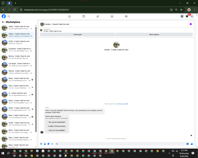Click the Facebook logo icon
Screen dimensions: 198x158
[x=4, y=16]
